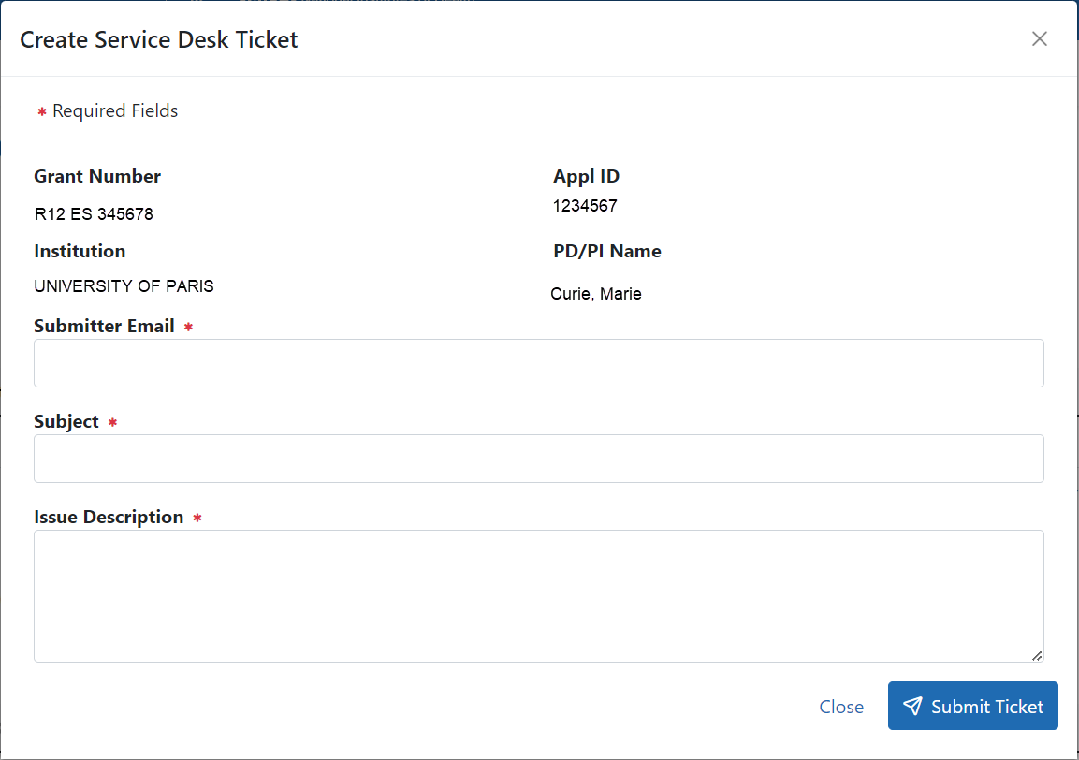Click the PD/PI name Curie, Marie
This screenshot has width=1079, height=760.
(596, 294)
